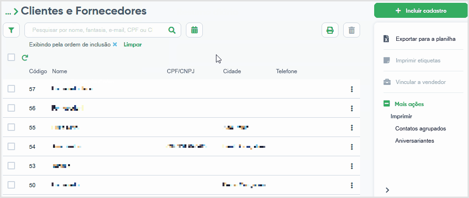
Task: Toggle the select-all checkbox in header
Action: [x=11, y=57]
